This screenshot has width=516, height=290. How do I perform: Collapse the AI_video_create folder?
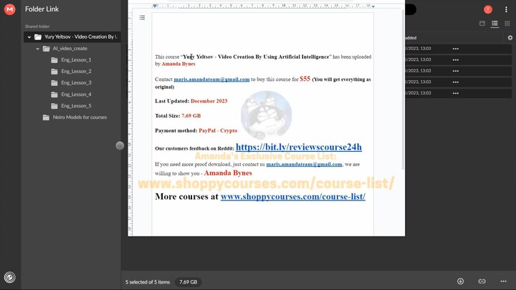coord(37,49)
